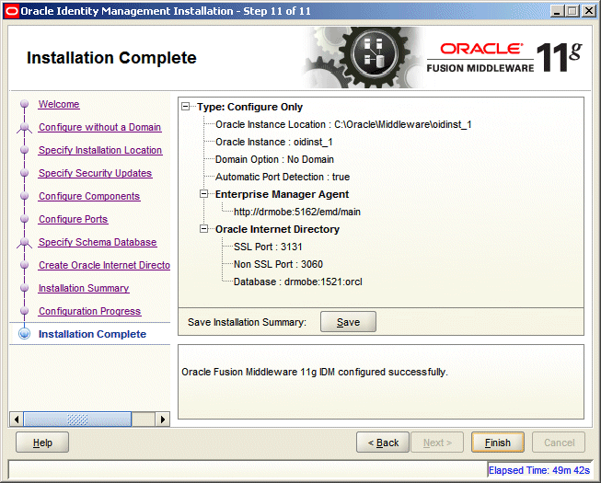Click the step list horizontal scrollbar thumb

coord(77,419)
